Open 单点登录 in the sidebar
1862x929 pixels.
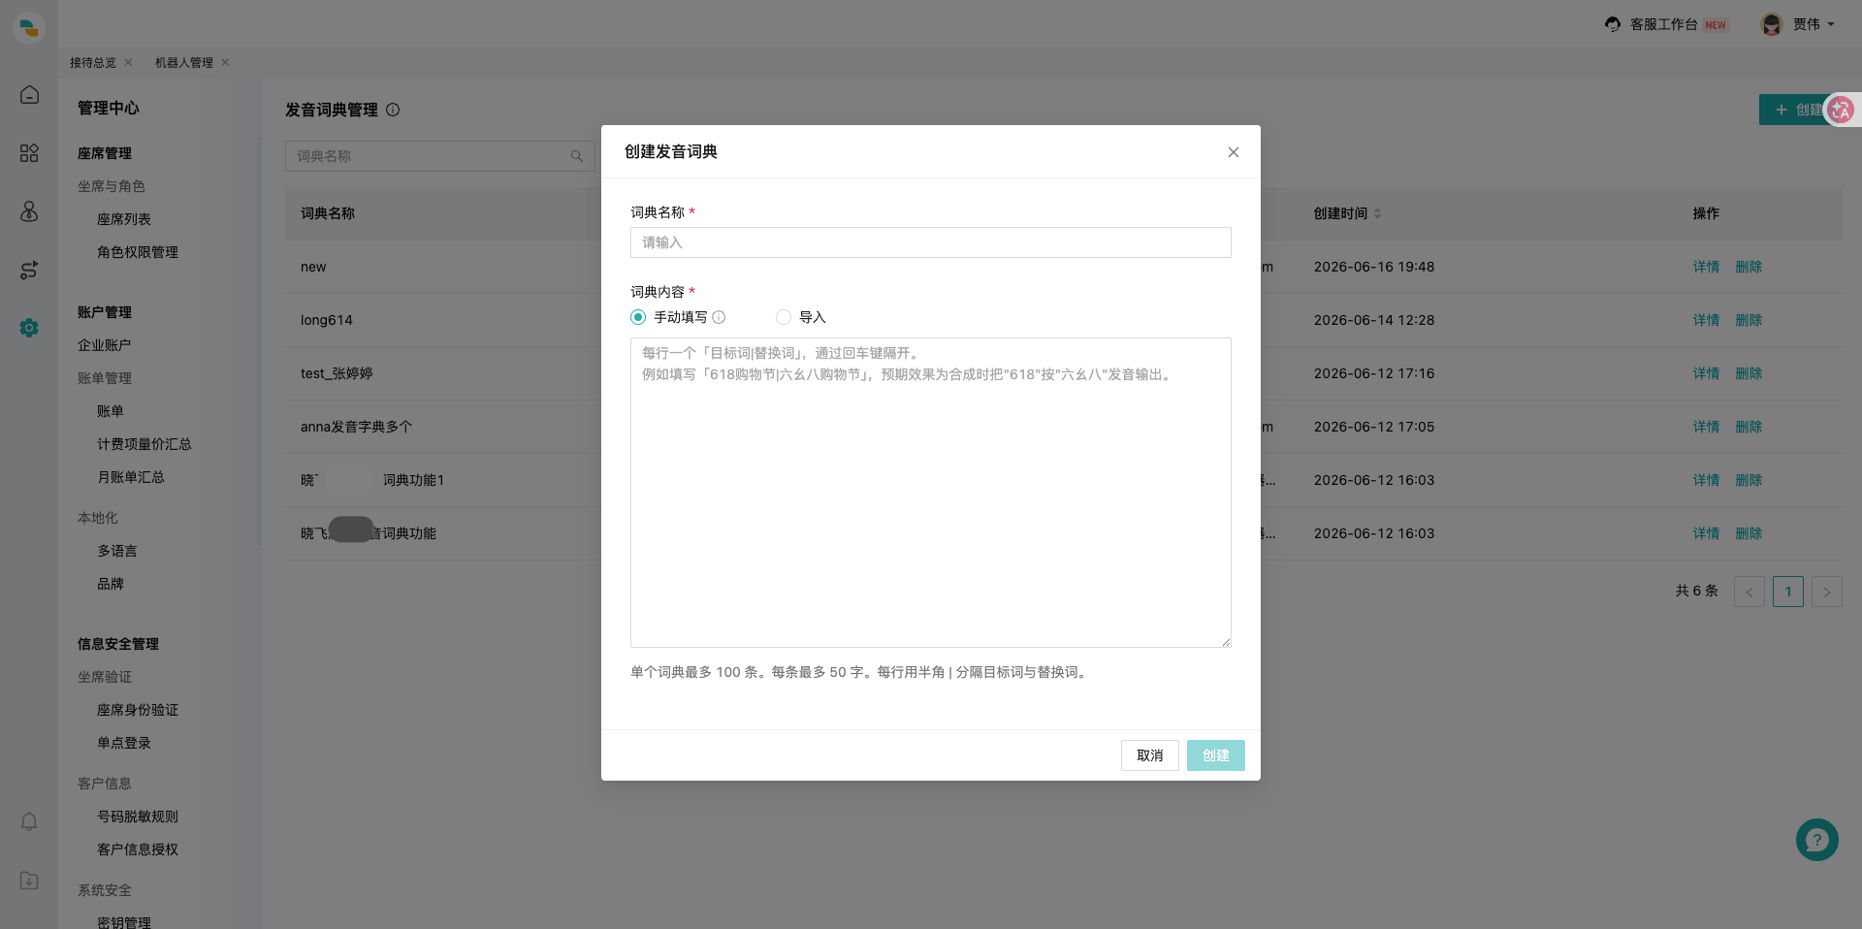point(124,743)
